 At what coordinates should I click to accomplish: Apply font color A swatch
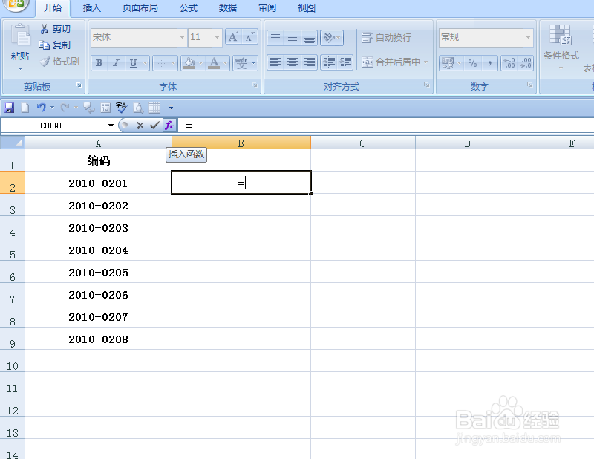(x=214, y=63)
